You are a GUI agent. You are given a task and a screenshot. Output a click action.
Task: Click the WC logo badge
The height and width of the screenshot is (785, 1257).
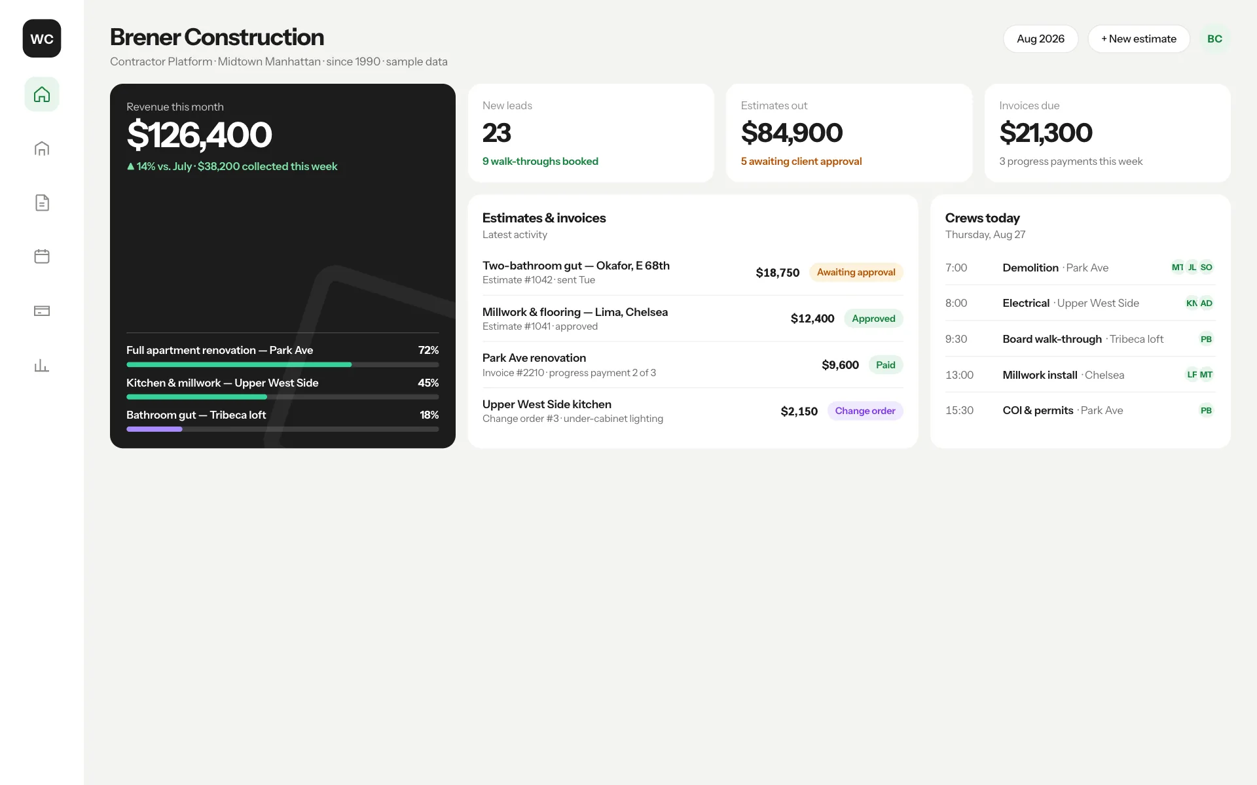(42, 39)
